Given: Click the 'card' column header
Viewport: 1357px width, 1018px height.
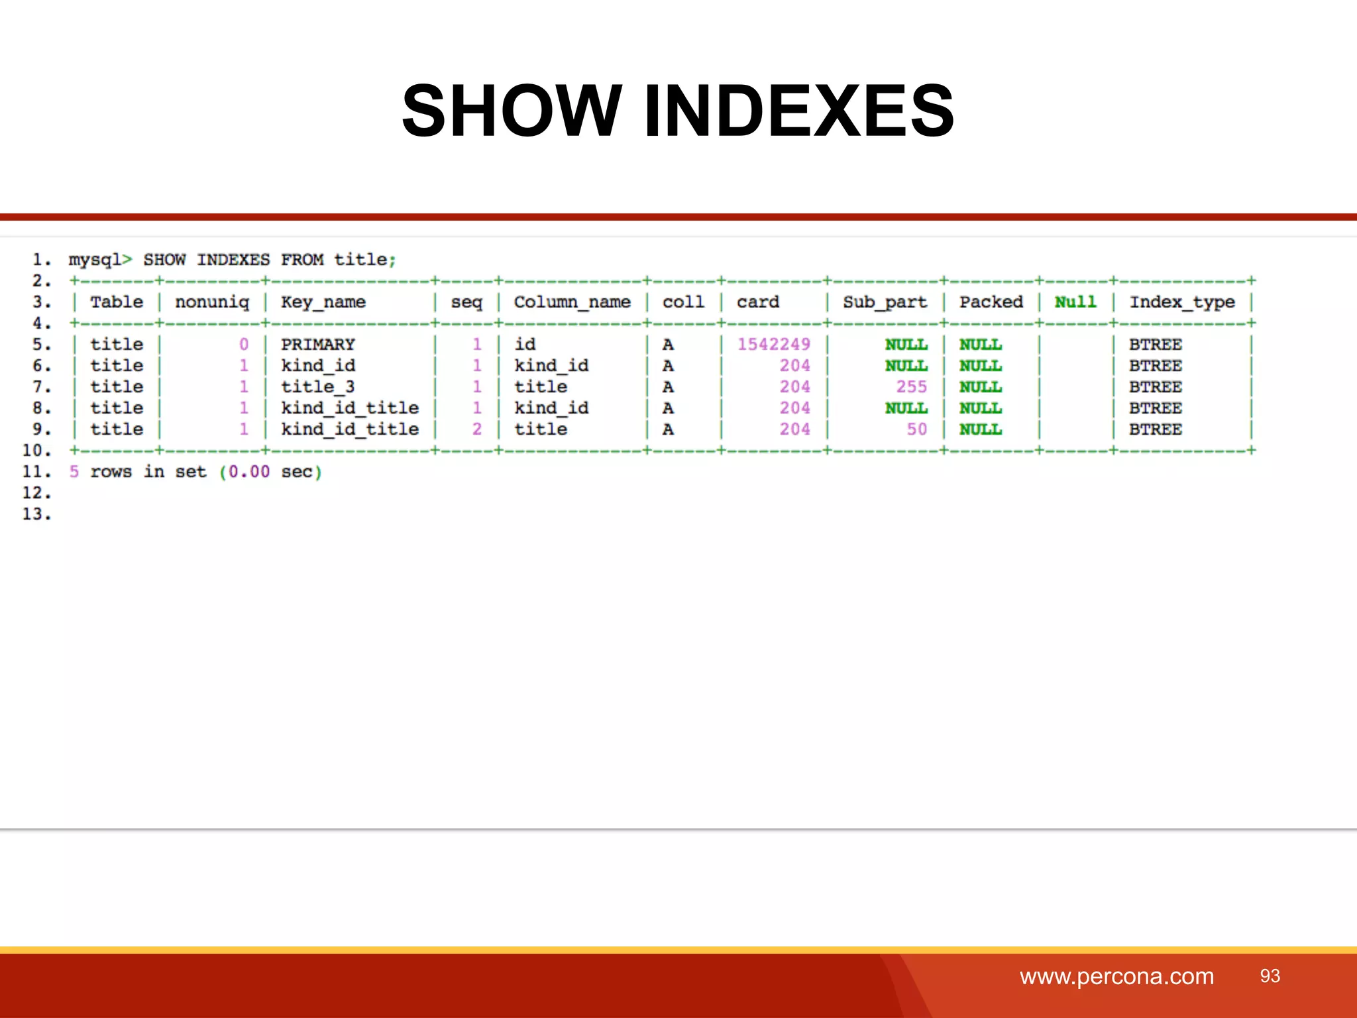Looking at the screenshot, I should coord(758,302).
